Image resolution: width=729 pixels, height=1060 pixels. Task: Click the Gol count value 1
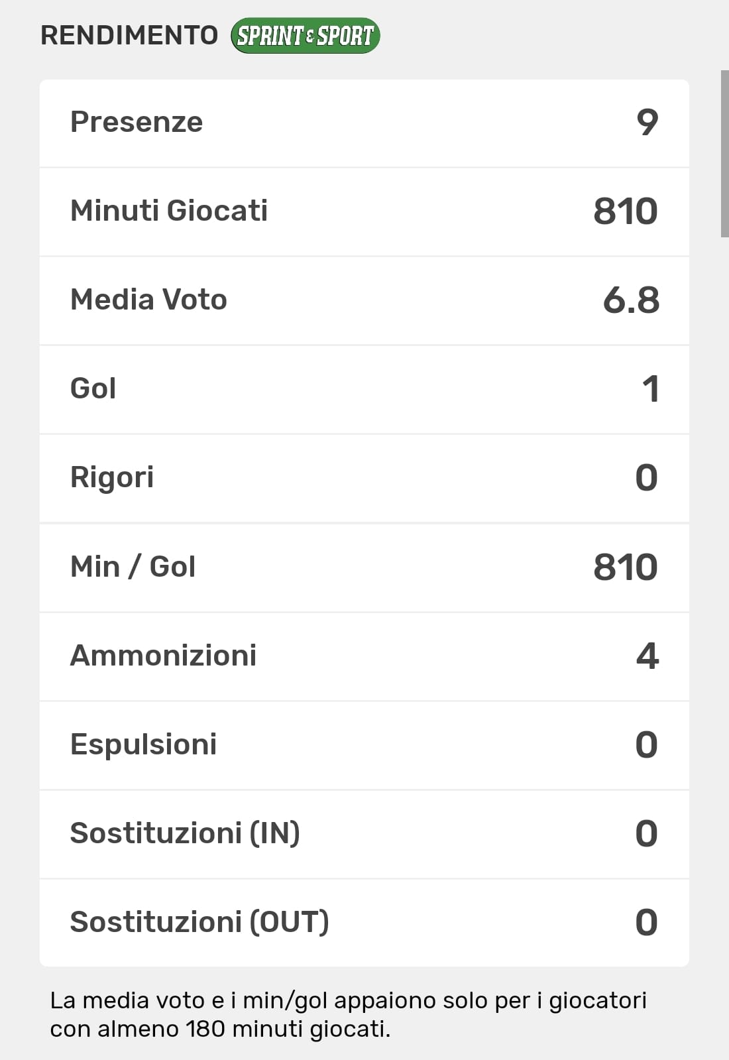[651, 389]
